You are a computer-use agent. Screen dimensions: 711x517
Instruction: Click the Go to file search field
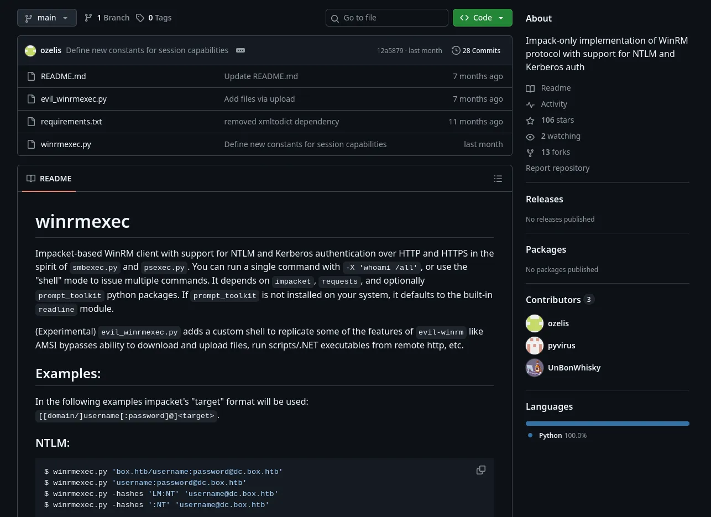coord(387,18)
